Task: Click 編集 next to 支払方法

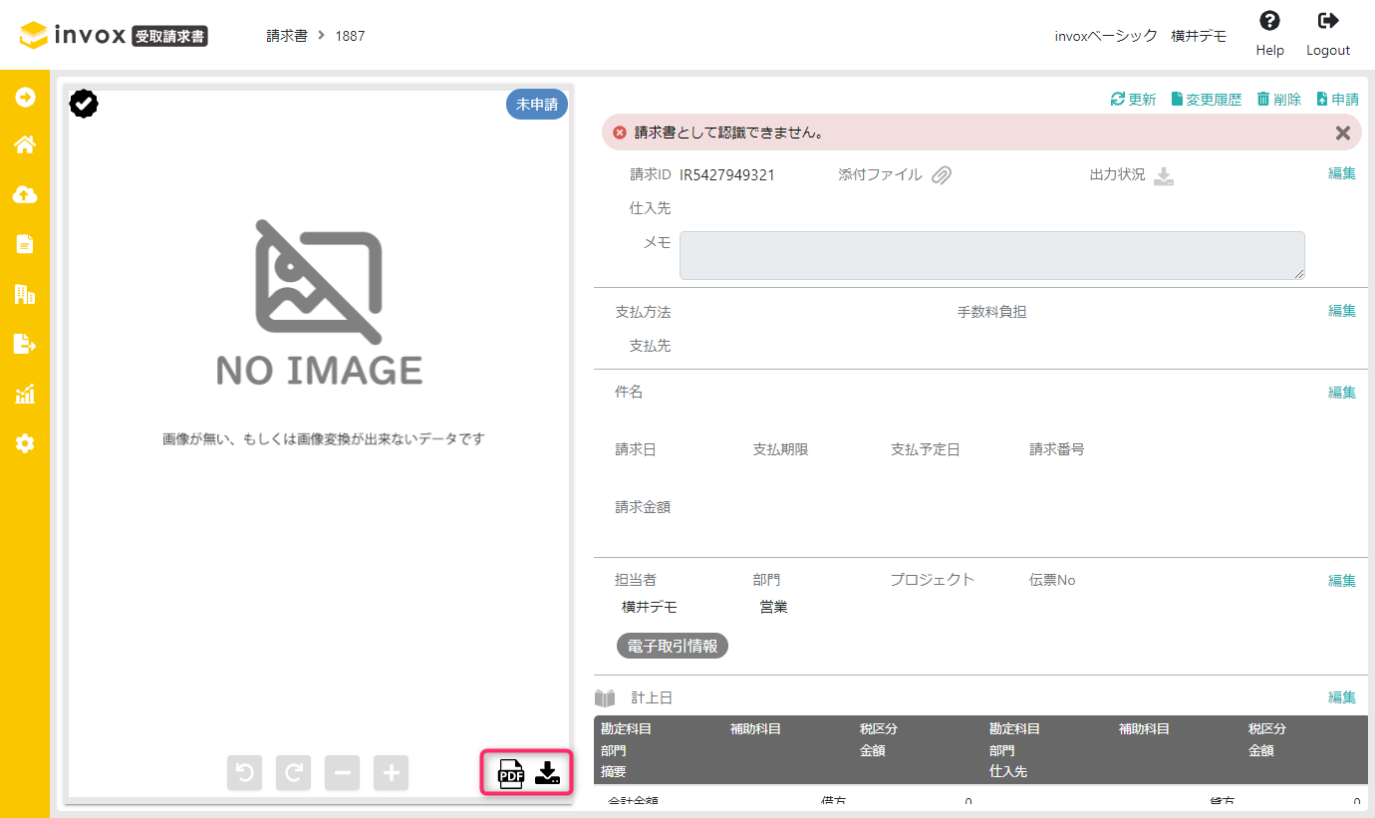Action: [1341, 310]
